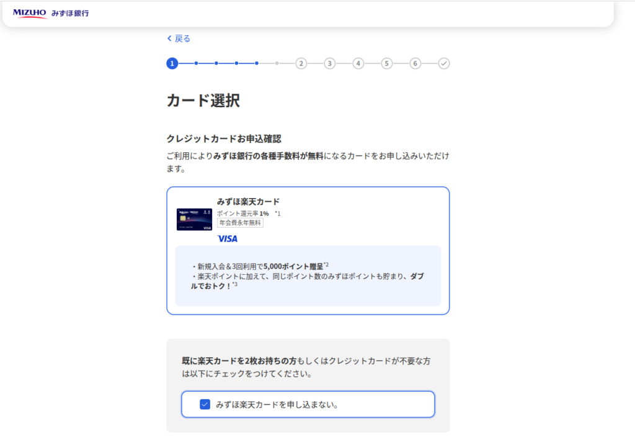This screenshot has height=437, width=635.
Task: Select step 4 in the progress indicator
Action: tap(358, 63)
